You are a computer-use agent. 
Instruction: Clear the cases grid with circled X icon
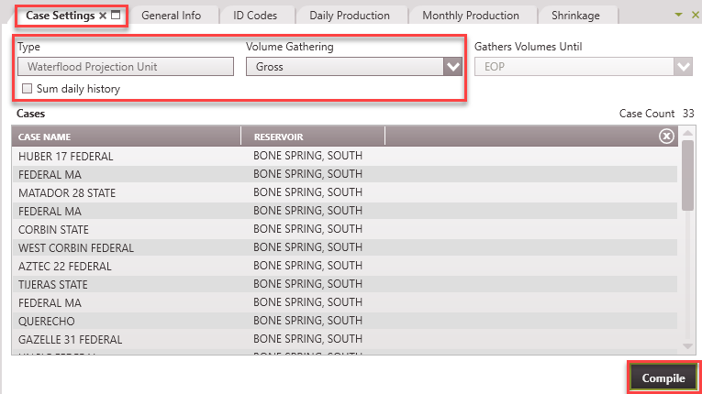pos(666,137)
